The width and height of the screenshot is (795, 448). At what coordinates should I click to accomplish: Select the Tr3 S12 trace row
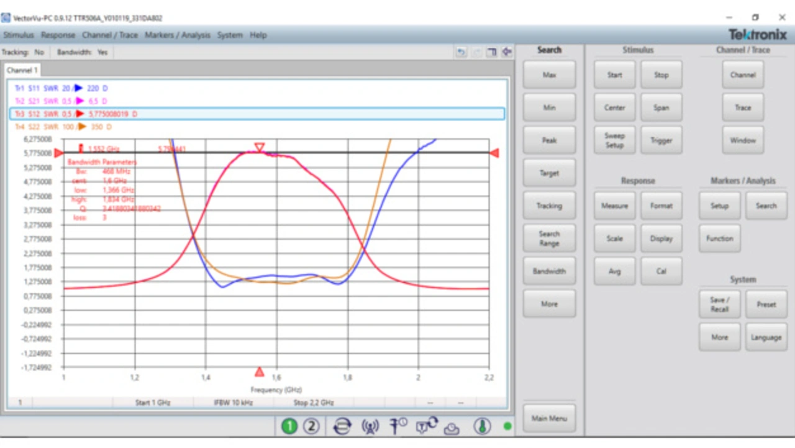257,114
